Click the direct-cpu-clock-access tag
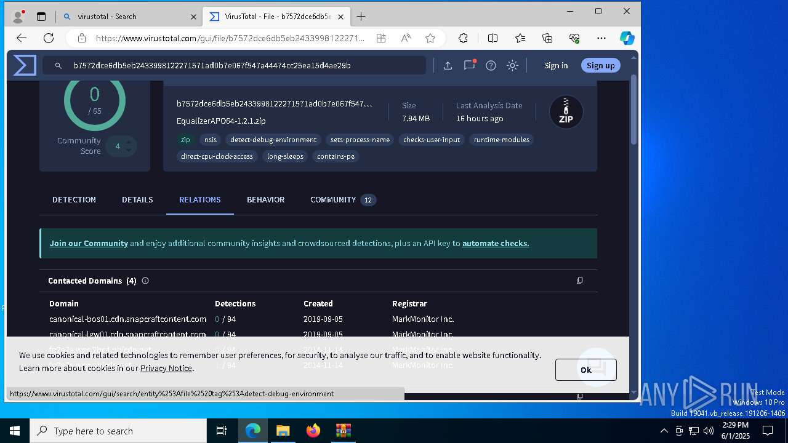This screenshot has width=788, height=443. point(217,156)
